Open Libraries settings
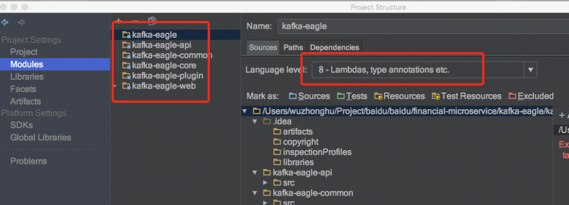 (27, 76)
